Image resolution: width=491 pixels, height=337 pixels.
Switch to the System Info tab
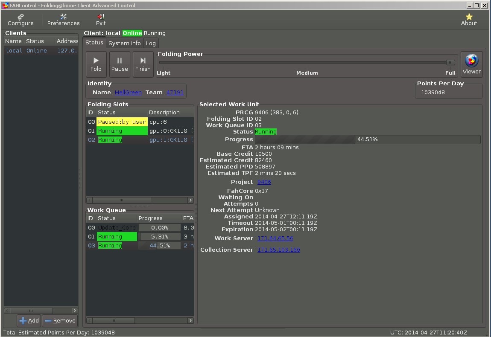point(124,43)
